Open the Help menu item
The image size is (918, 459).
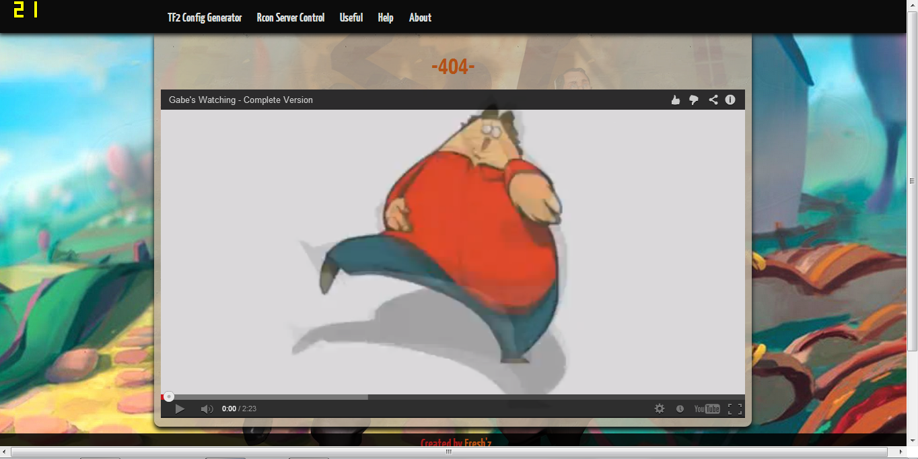click(386, 17)
